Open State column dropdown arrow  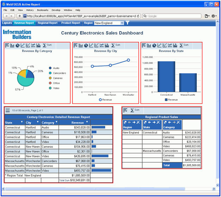pyautogui.click(x=22, y=122)
